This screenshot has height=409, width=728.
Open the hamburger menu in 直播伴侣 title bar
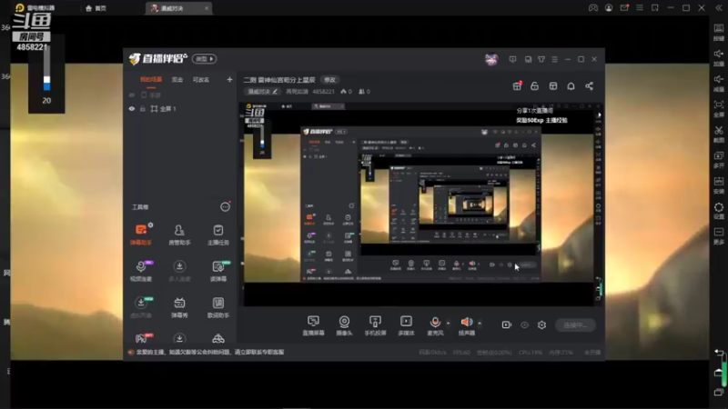(x=554, y=59)
